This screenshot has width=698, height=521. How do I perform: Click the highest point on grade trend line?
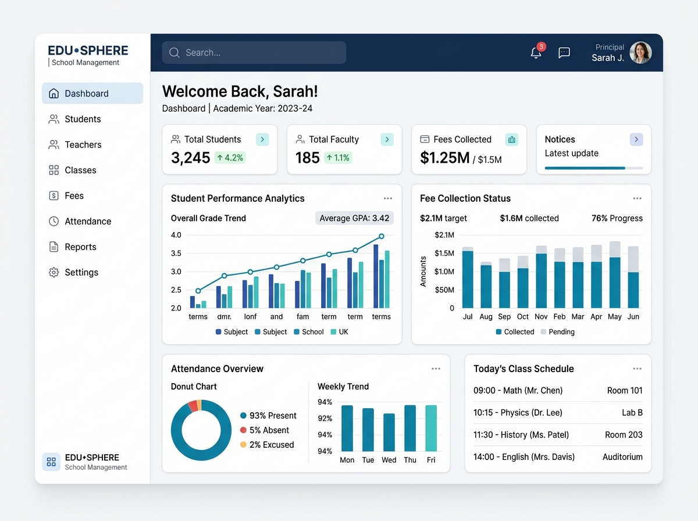tap(382, 236)
